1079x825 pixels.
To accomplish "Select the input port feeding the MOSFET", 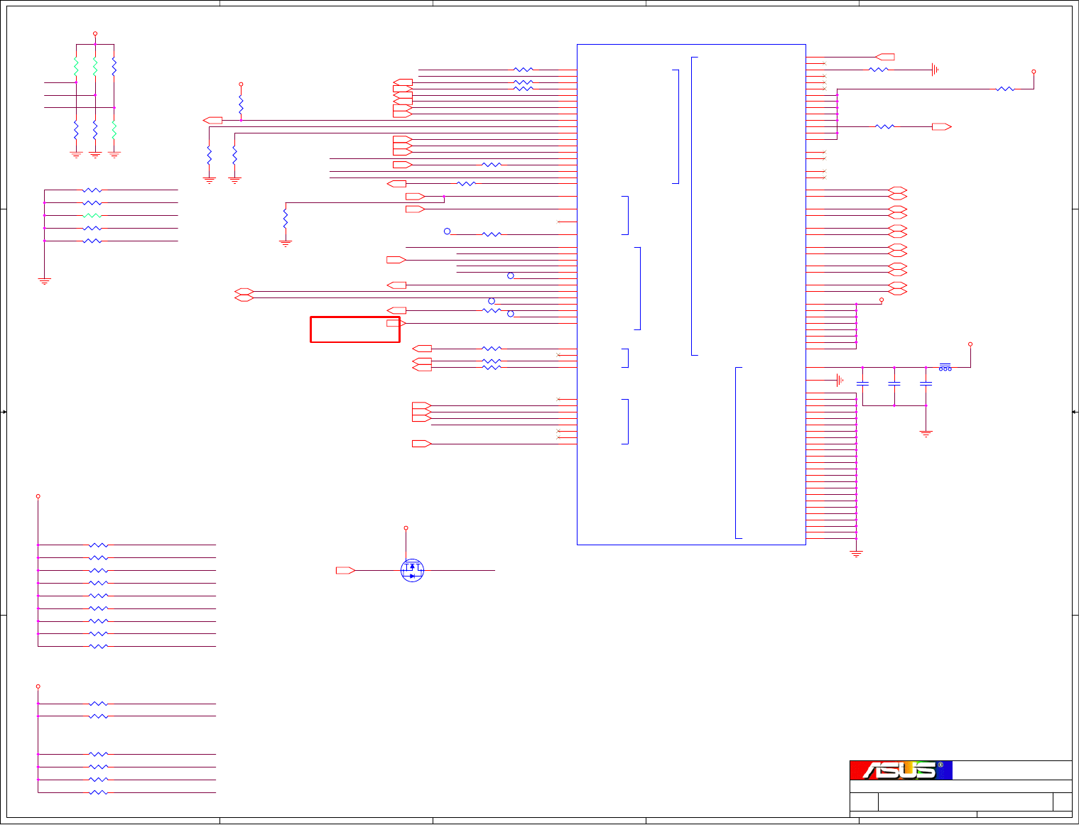I will (345, 570).
